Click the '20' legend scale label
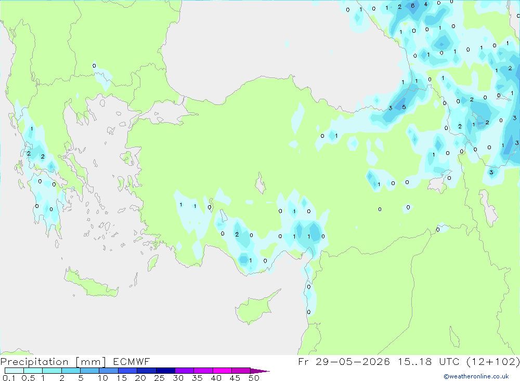The width and height of the screenshot is (520, 381). coord(140,378)
